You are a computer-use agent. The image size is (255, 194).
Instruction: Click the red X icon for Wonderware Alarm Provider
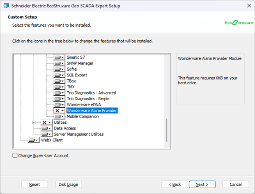58,111
